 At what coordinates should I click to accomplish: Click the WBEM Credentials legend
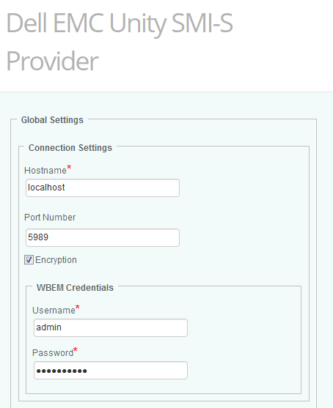(75, 288)
